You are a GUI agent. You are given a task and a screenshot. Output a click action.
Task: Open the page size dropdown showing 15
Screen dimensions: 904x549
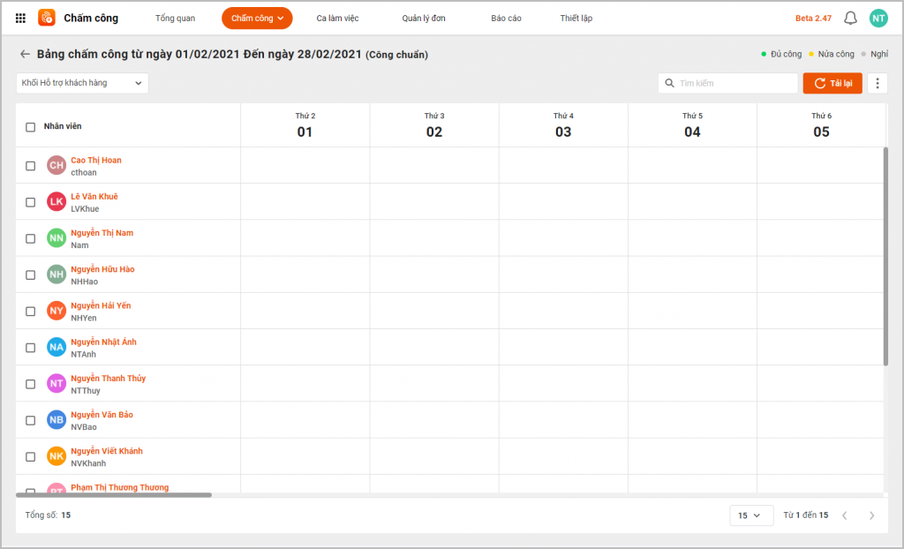coord(750,515)
